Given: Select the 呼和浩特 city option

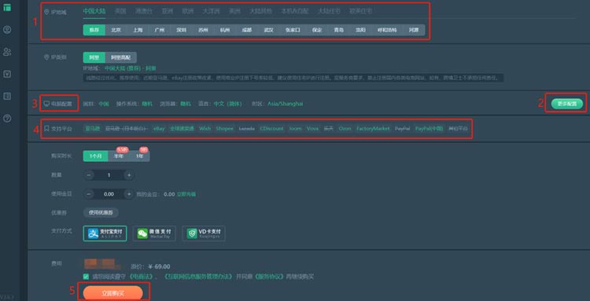Looking at the screenshot, I should tap(387, 30).
